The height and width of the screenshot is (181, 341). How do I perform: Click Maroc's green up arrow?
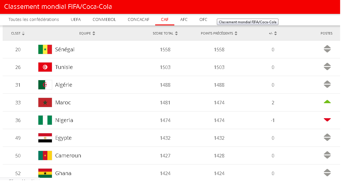click(327, 102)
